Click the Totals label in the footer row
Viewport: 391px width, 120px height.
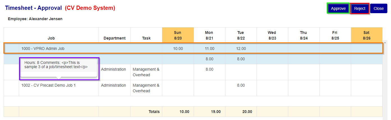pos(154,112)
